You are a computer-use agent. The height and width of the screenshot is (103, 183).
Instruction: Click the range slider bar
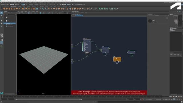coord(49,99)
